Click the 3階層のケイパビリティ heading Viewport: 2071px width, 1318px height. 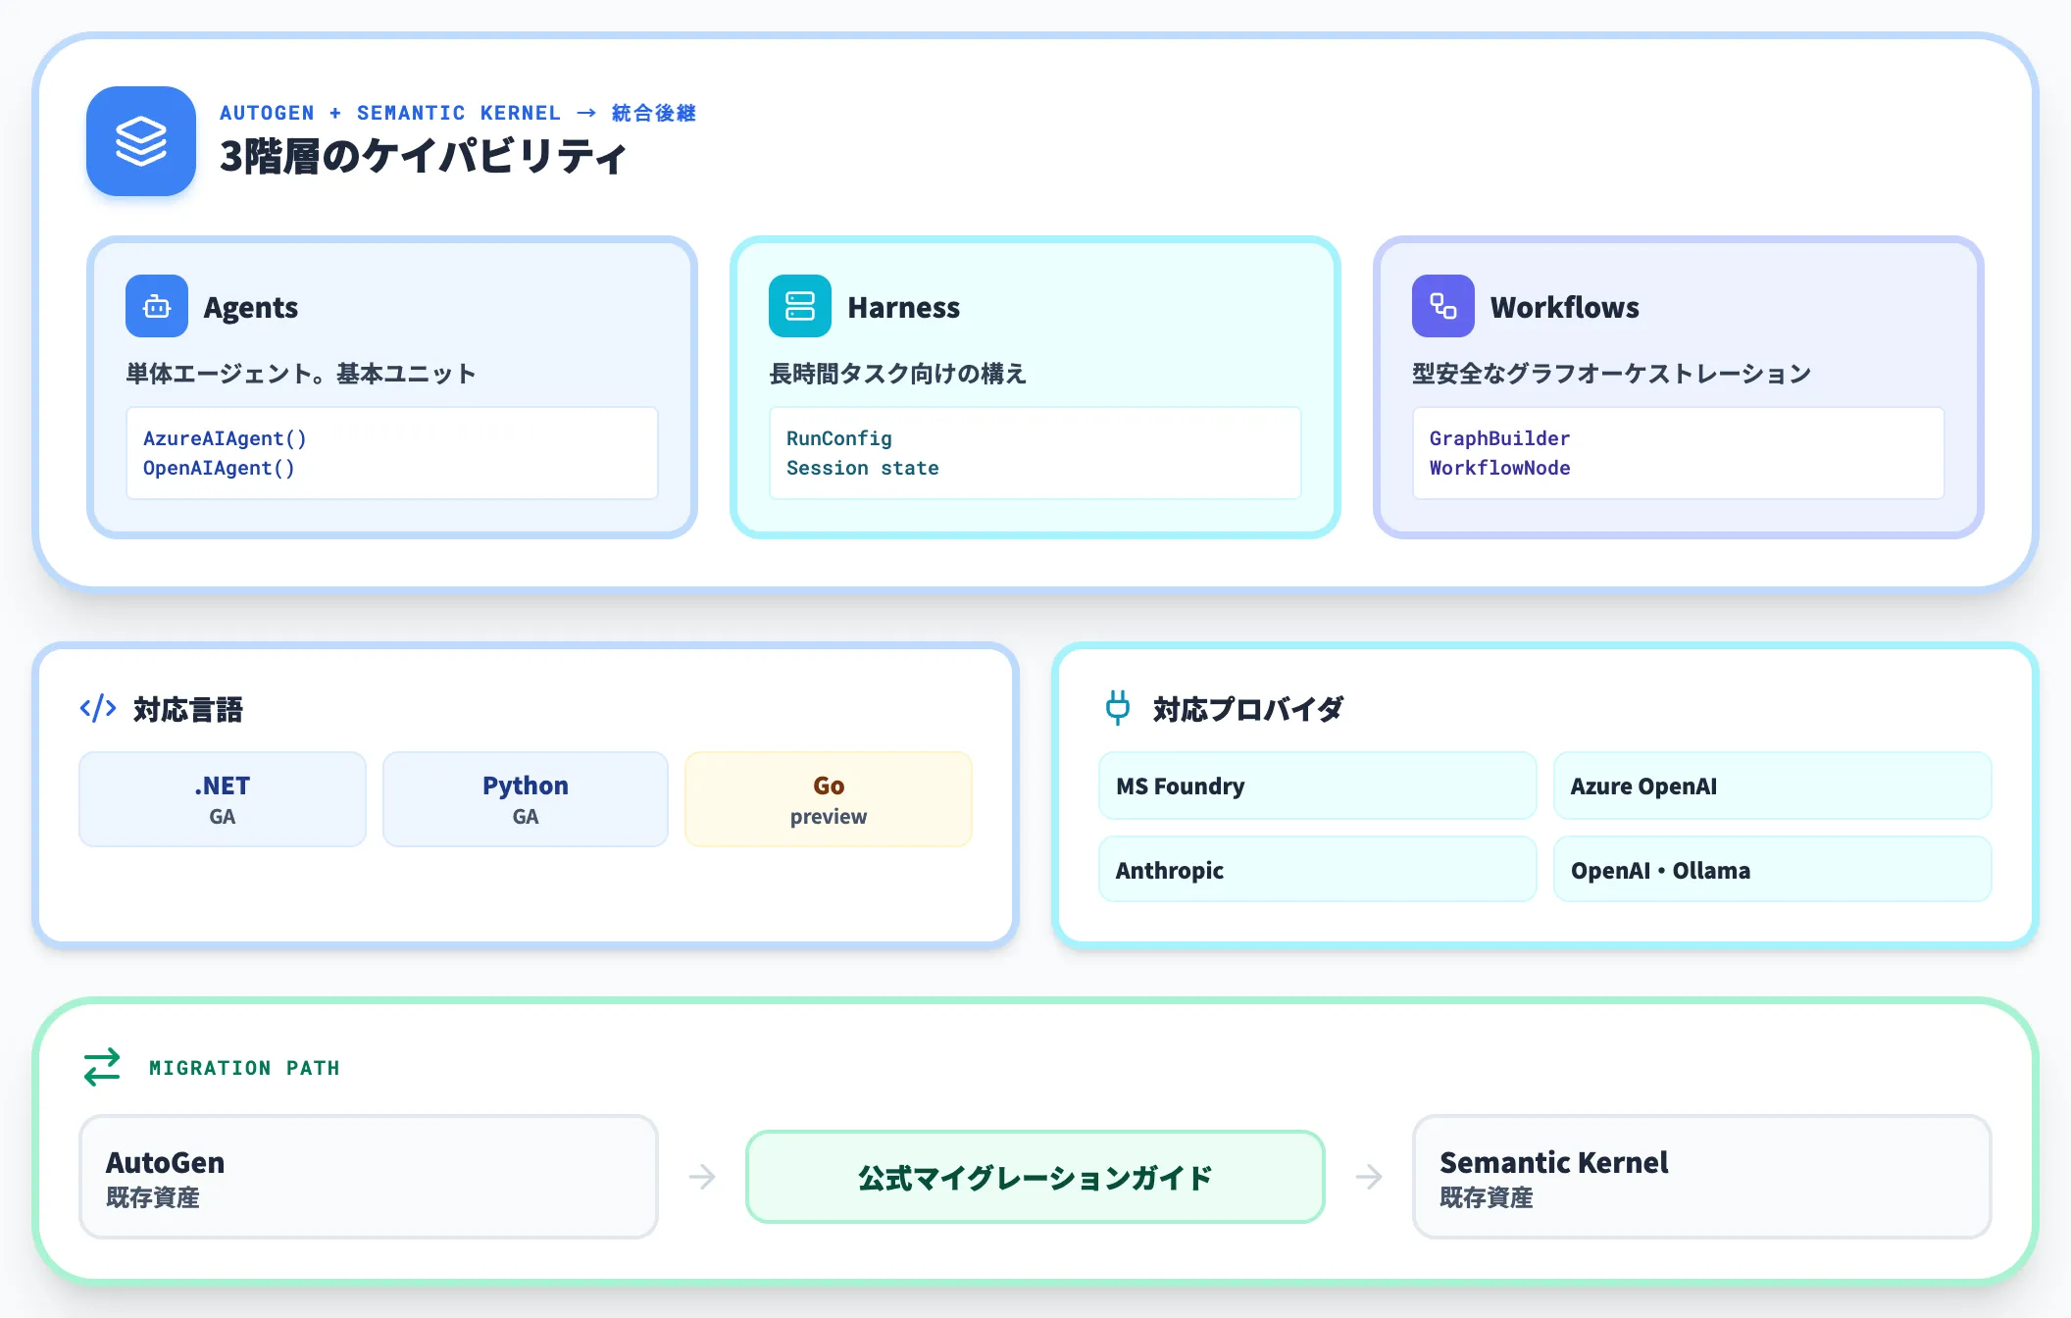[x=423, y=156]
